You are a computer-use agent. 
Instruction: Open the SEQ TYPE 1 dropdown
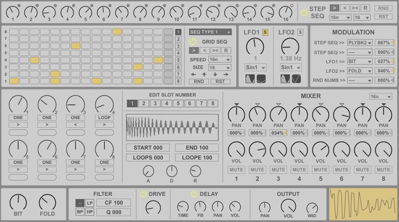210,32
